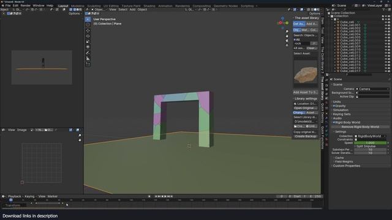Click the zoom magnifier in image editor
Screen dimensions: 392x220
(x=80, y=136)
